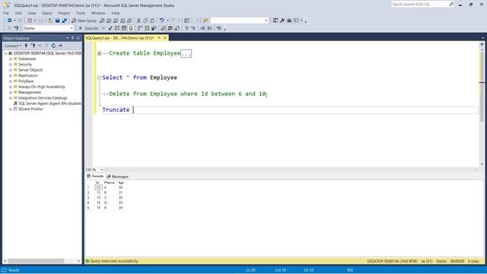Toggle Results to Grid mode
This screenshot has width=487, height=274.
click(x=170, y=28)
